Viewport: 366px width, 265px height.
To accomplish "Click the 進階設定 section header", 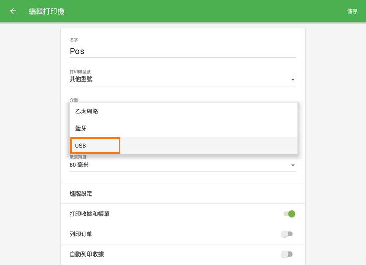I will (x=81, y=193).
